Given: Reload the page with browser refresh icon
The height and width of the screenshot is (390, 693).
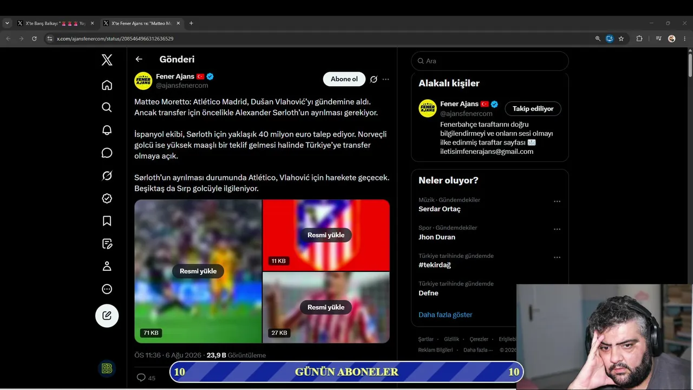Looking at the screenshot, I should point(34,38).
